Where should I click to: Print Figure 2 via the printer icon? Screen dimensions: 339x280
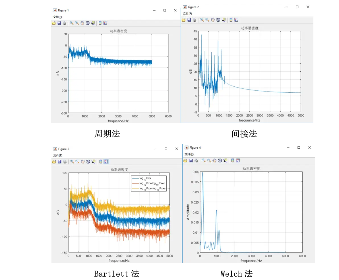195,20
